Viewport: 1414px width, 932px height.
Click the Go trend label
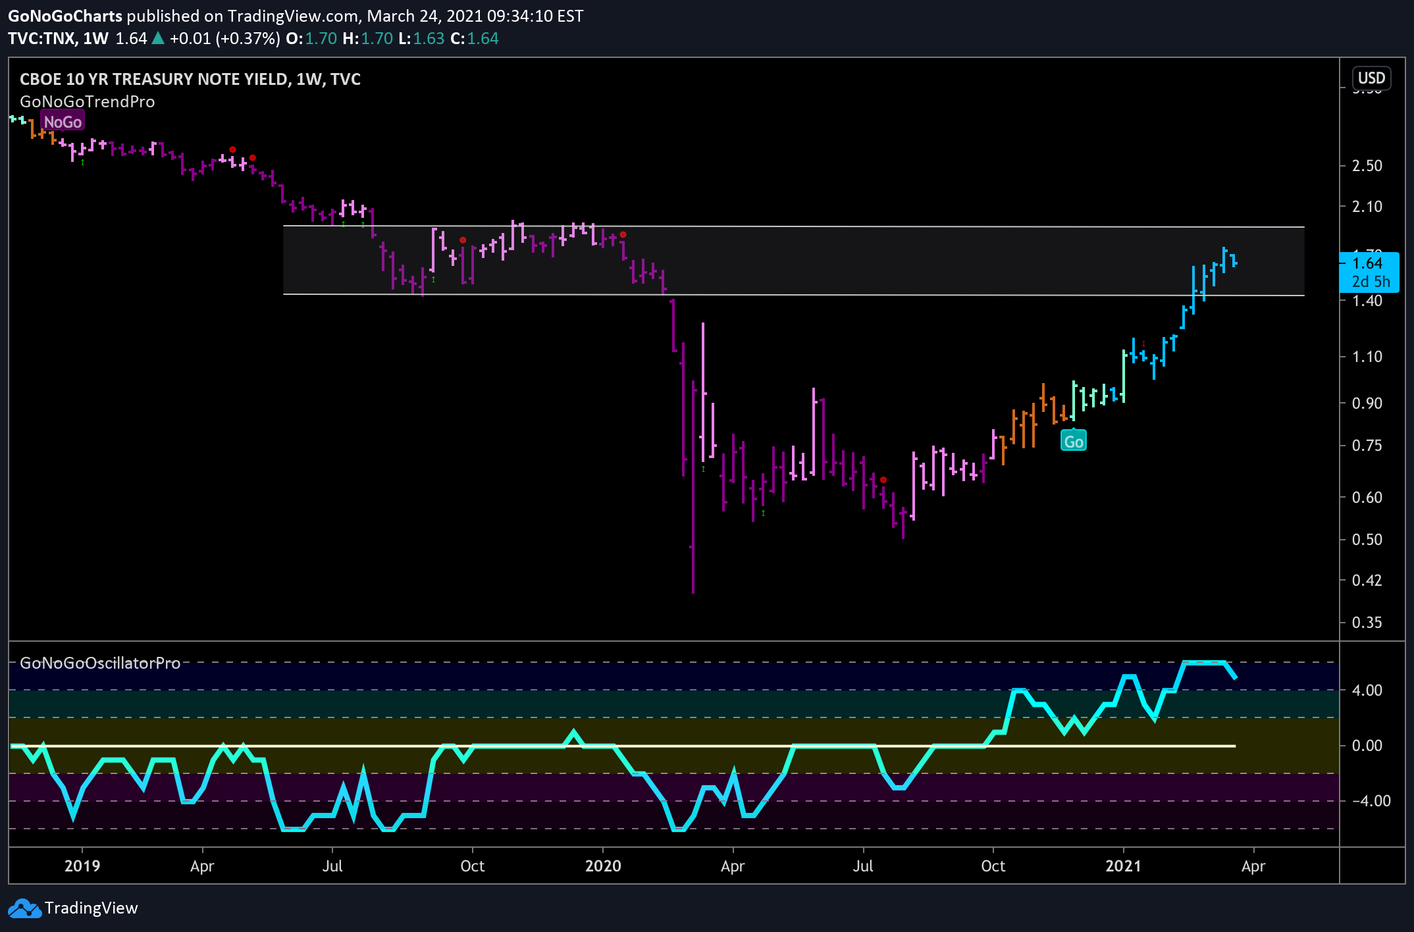[x=1074, y=441]
